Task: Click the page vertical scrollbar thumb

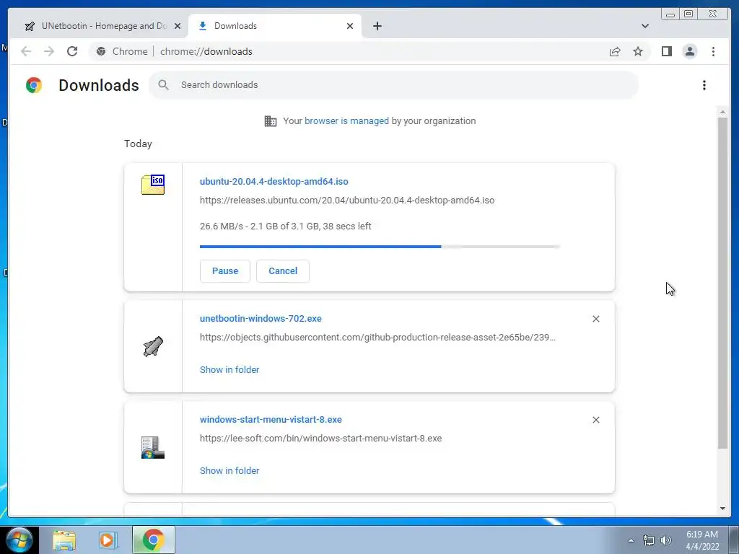Action: coord(722,283)
